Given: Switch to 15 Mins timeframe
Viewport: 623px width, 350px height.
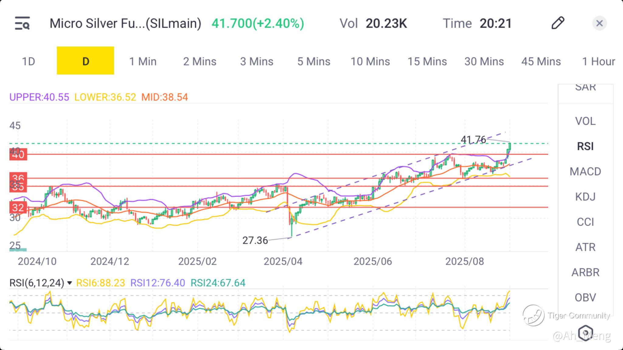Looking at the screenshot, I should tap(427, 61).
